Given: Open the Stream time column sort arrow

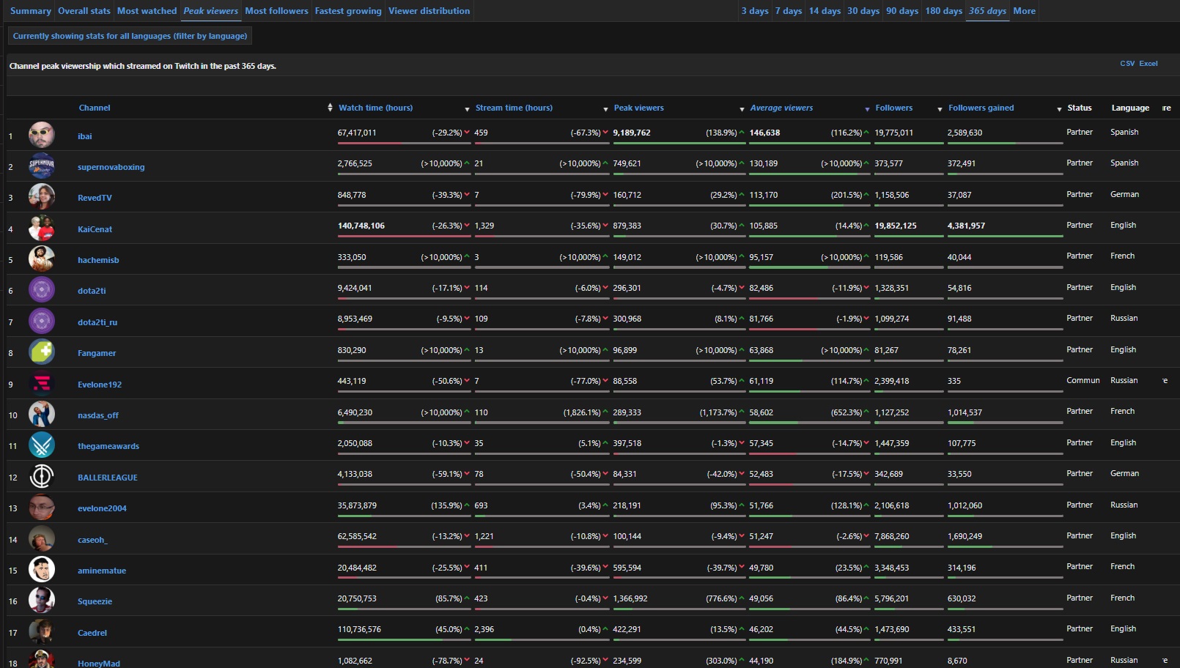Looking at the screenshot, I should 605,109.
